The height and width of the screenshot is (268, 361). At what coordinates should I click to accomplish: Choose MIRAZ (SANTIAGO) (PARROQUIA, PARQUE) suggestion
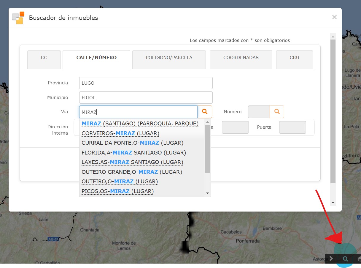[140, 124]
